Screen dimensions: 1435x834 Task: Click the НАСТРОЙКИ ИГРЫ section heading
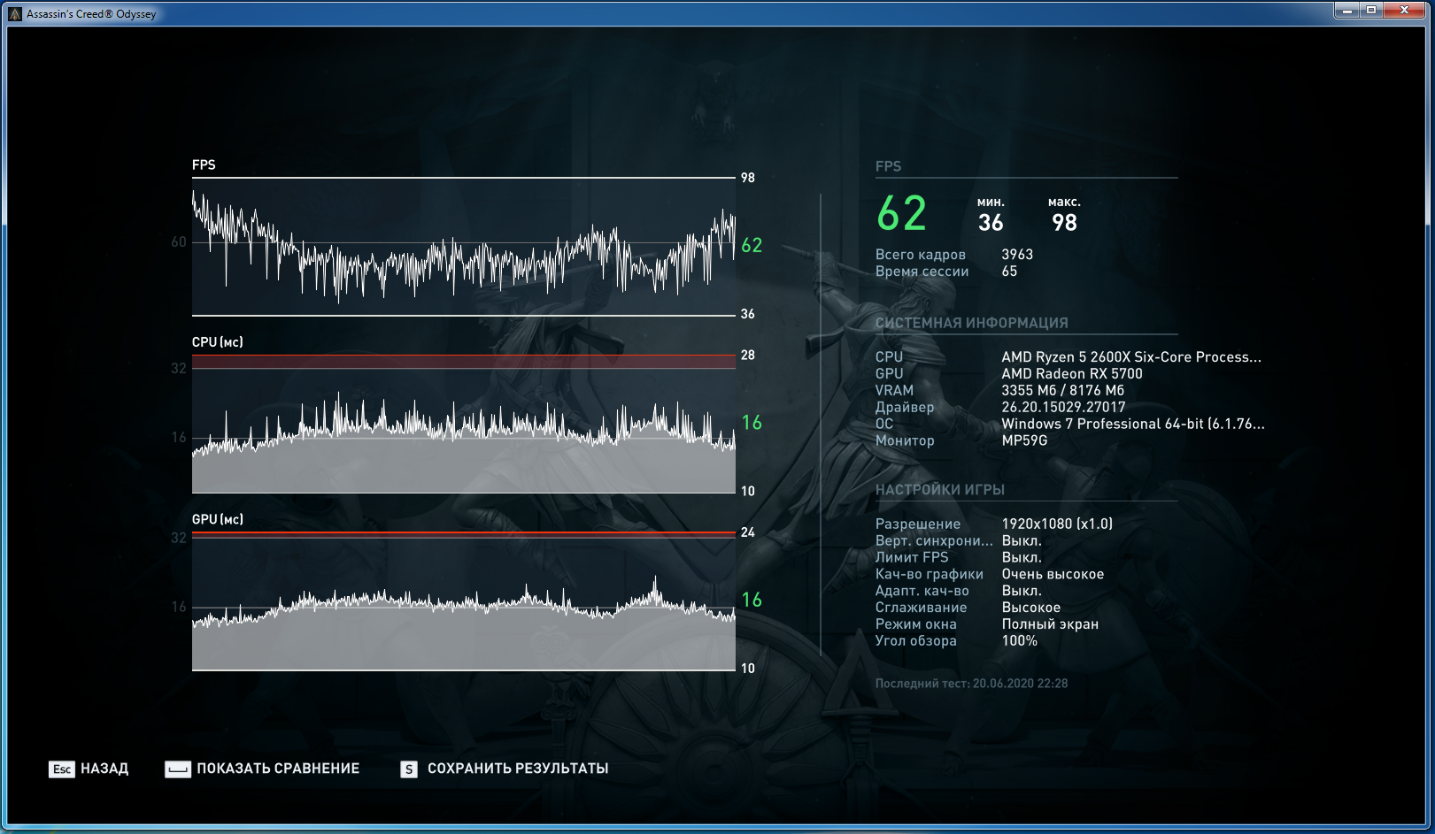coord(939,490)
